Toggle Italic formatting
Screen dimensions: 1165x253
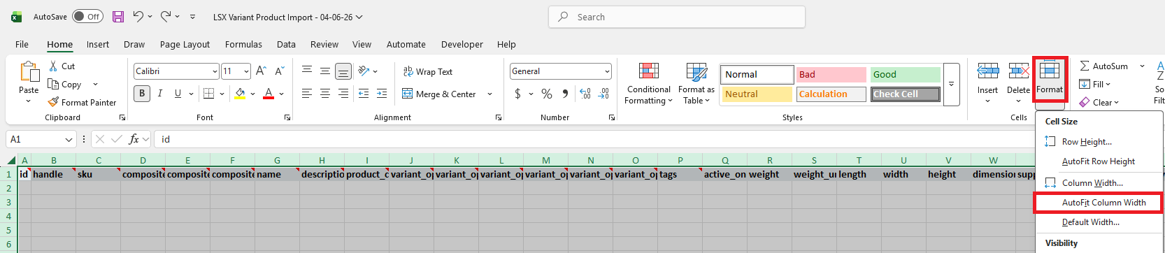pyautogui.click(x=160, y=94)
